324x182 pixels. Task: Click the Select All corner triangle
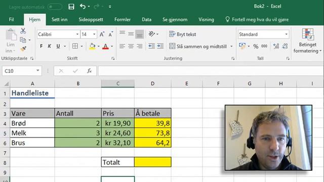pos(7,84)
